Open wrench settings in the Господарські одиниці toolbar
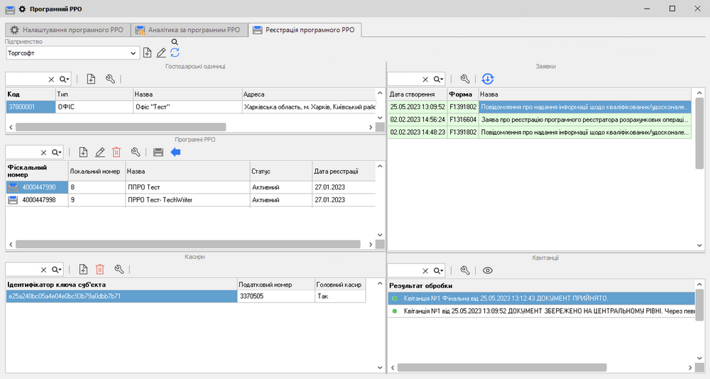 (x=110, y=79)
